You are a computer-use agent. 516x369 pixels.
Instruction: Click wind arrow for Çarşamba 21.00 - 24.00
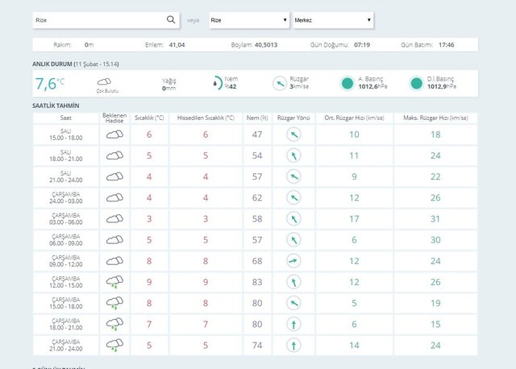click(293, 344)
